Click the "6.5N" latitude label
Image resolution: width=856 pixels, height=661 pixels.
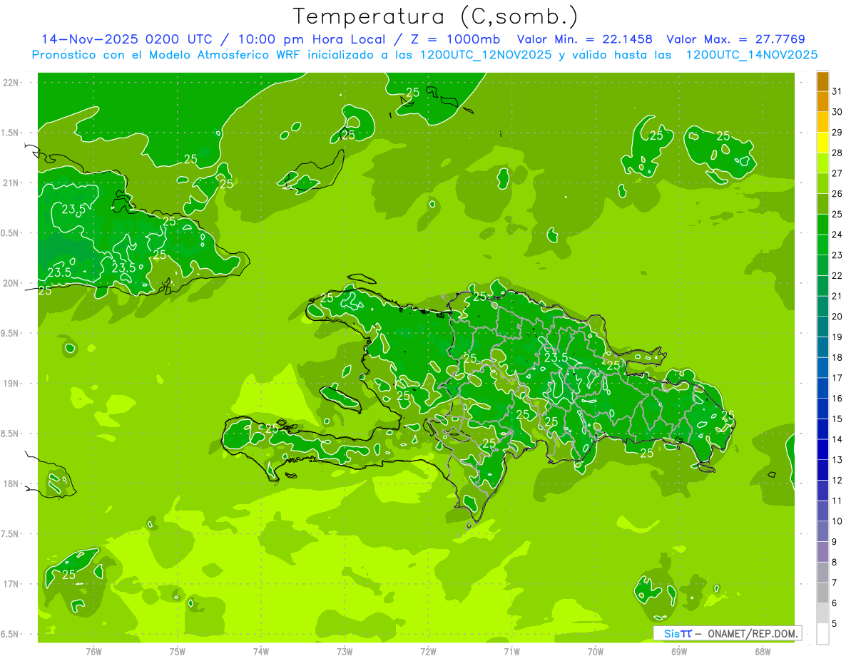pos(10,634)
